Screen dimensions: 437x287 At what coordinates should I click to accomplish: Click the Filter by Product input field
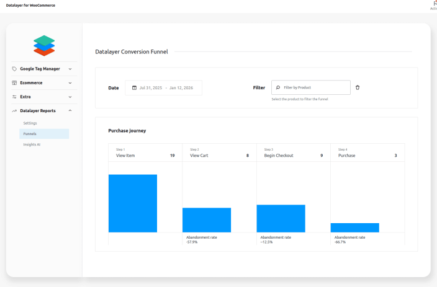[x=315, y=88]
